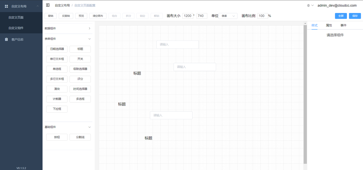Click the 全屏 button

341,16
